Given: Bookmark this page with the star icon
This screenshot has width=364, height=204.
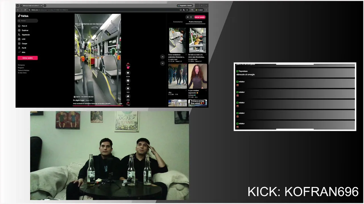Looking at the screenshot, I should 187,10.
